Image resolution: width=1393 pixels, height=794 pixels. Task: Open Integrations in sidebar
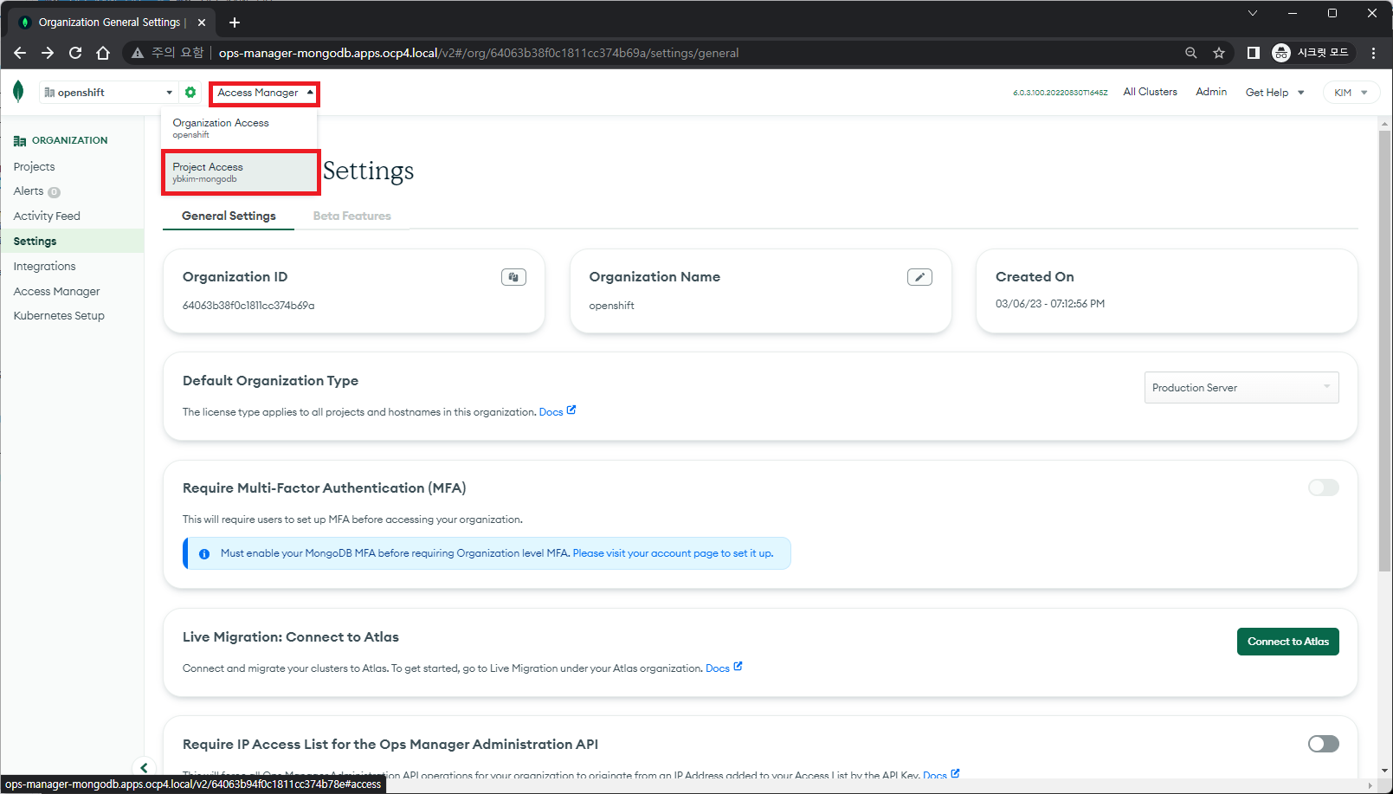point(44,267)
